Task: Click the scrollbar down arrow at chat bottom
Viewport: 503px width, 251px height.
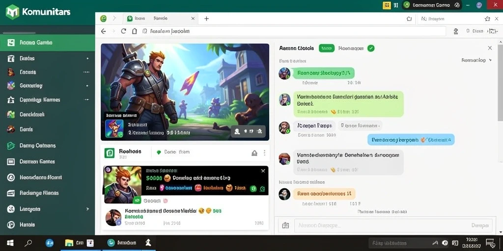Action: (x=501, y=232)
